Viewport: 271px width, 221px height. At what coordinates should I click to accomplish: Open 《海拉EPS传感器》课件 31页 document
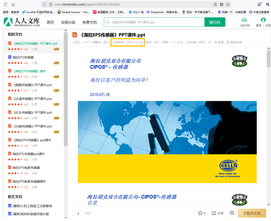[x=30, y=71]
